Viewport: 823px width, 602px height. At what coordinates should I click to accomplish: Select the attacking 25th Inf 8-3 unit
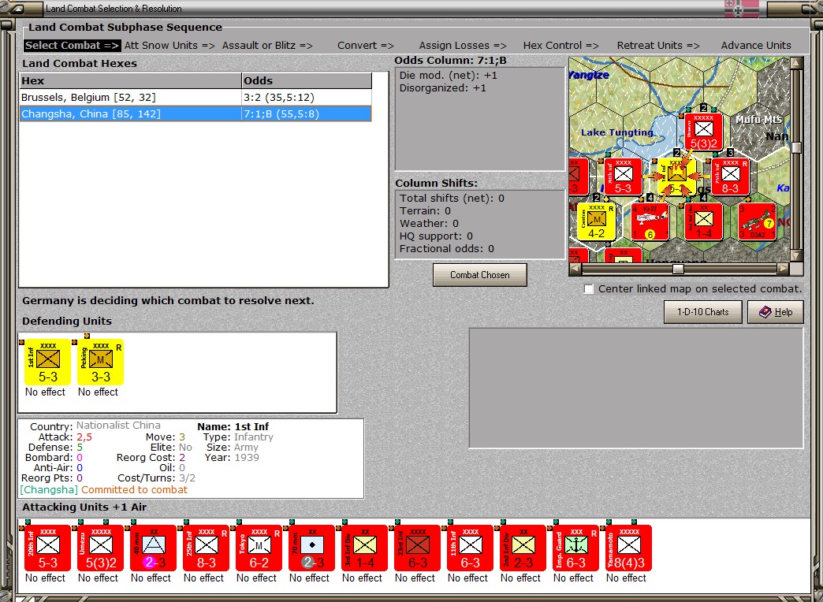pos(207,548)
